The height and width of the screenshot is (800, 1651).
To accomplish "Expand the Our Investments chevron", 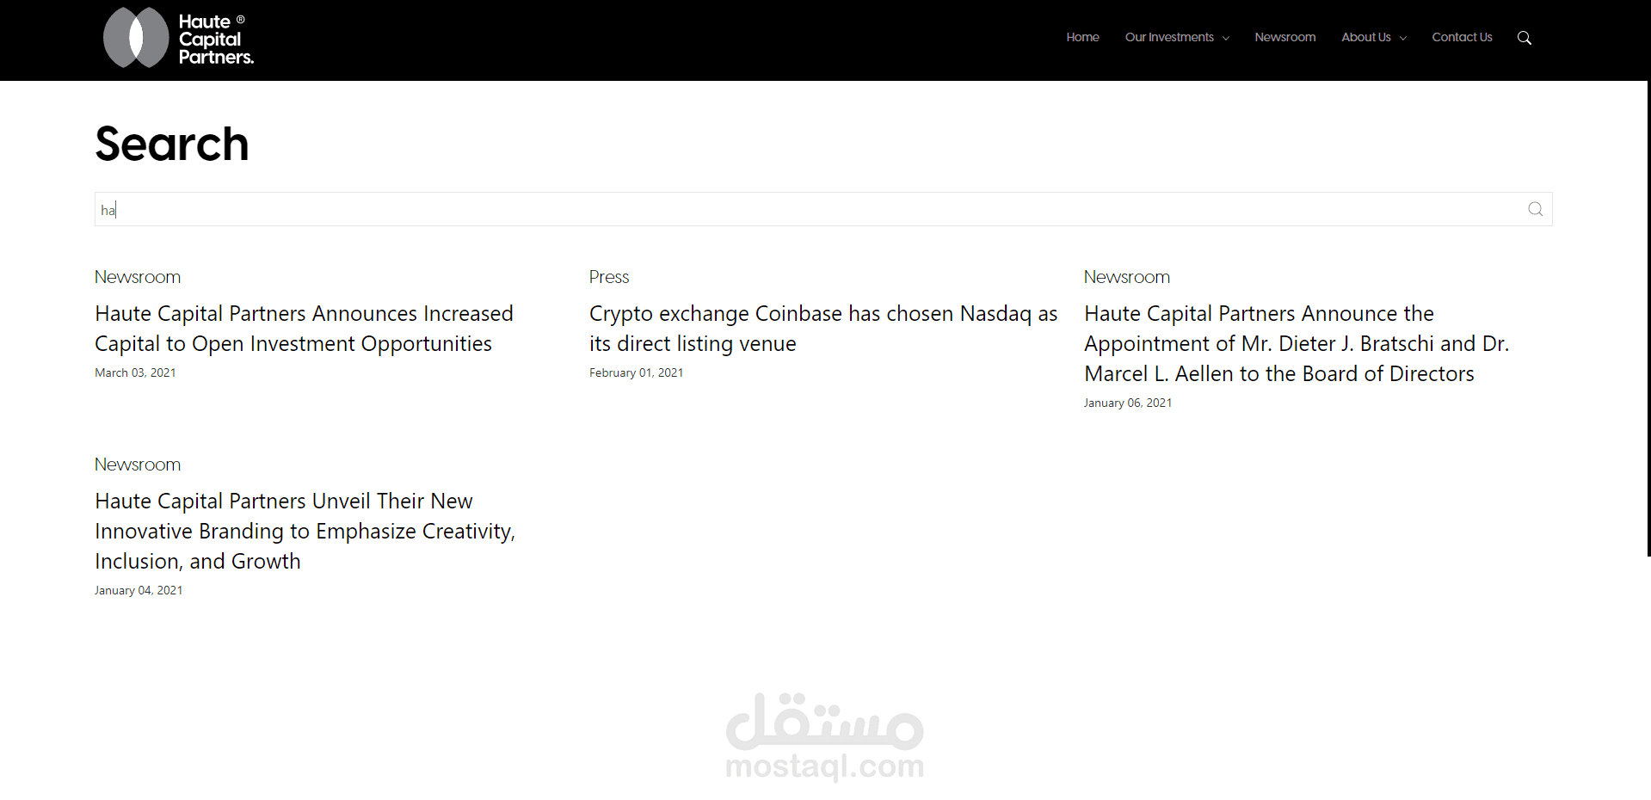I will coord(1225,38).
